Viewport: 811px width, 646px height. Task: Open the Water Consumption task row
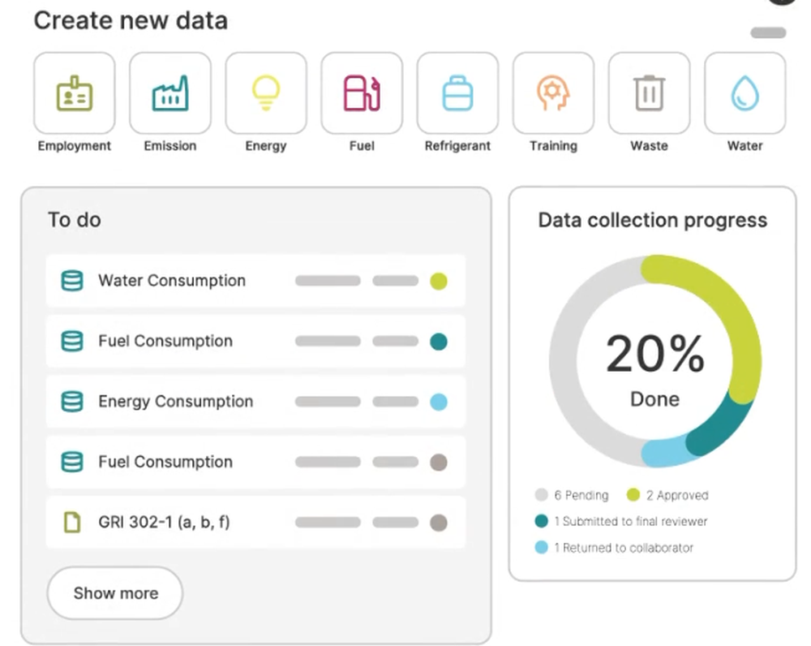172,281
